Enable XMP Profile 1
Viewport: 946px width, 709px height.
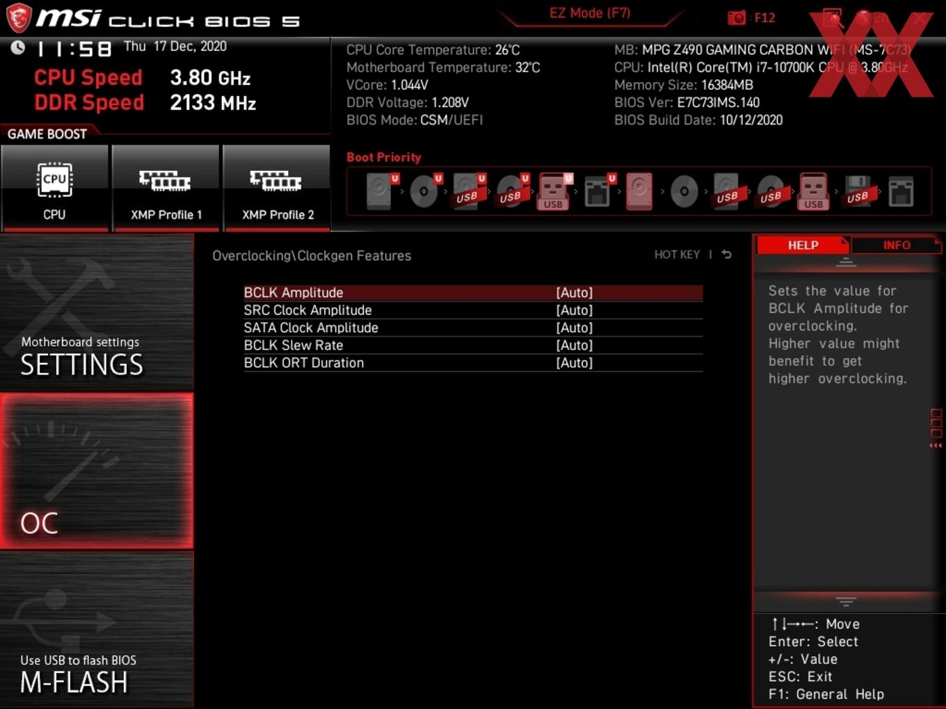166,188
